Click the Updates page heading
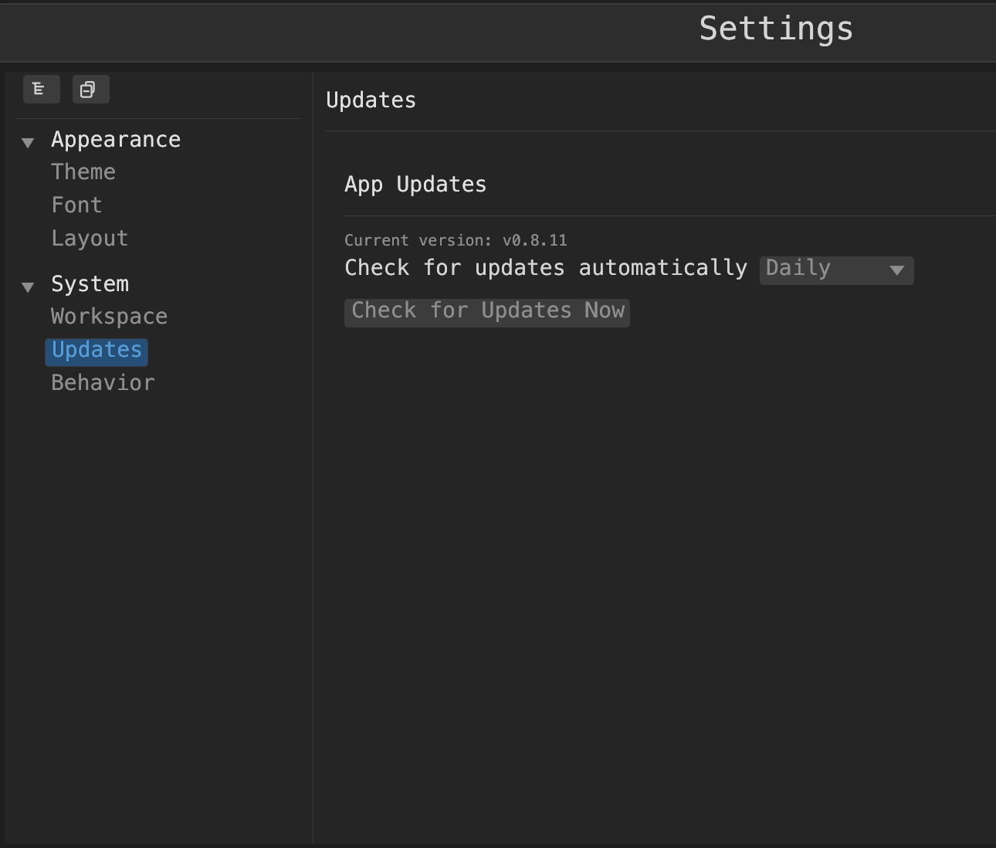 [371, 100]
